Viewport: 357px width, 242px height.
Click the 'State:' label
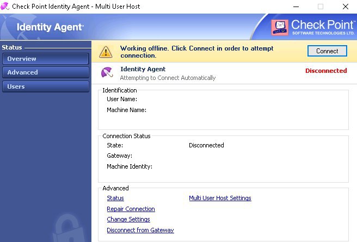click(115, 145)
